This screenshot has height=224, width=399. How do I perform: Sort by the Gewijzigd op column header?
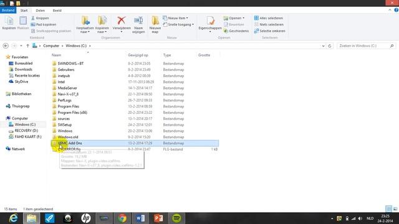coord(138,55)
